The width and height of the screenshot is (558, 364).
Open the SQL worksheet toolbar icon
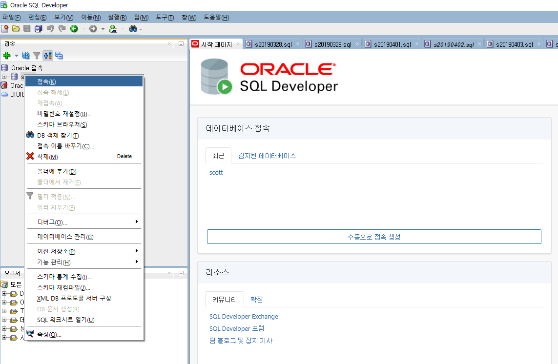[x=113, y=29]
